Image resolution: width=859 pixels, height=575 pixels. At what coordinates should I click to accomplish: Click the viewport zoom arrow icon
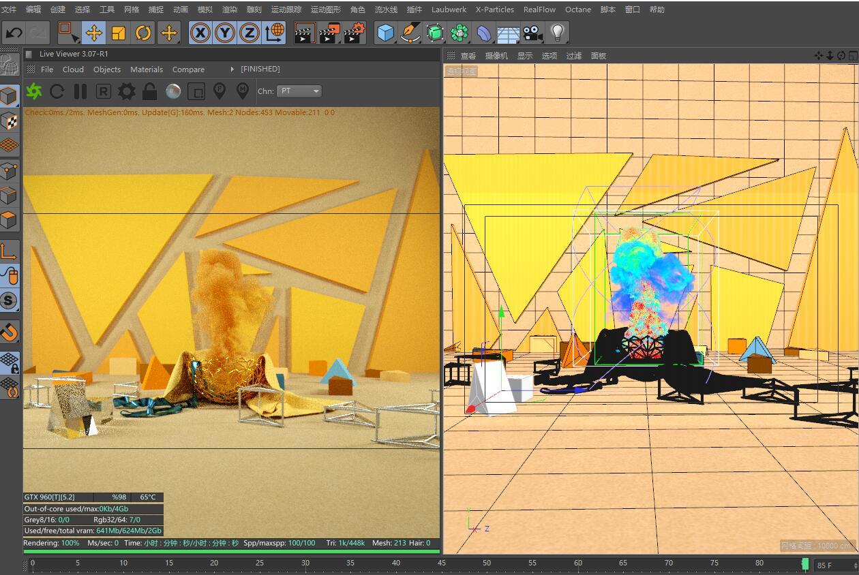click(830, 55)
